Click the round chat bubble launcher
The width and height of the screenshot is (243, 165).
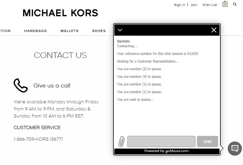235,148
